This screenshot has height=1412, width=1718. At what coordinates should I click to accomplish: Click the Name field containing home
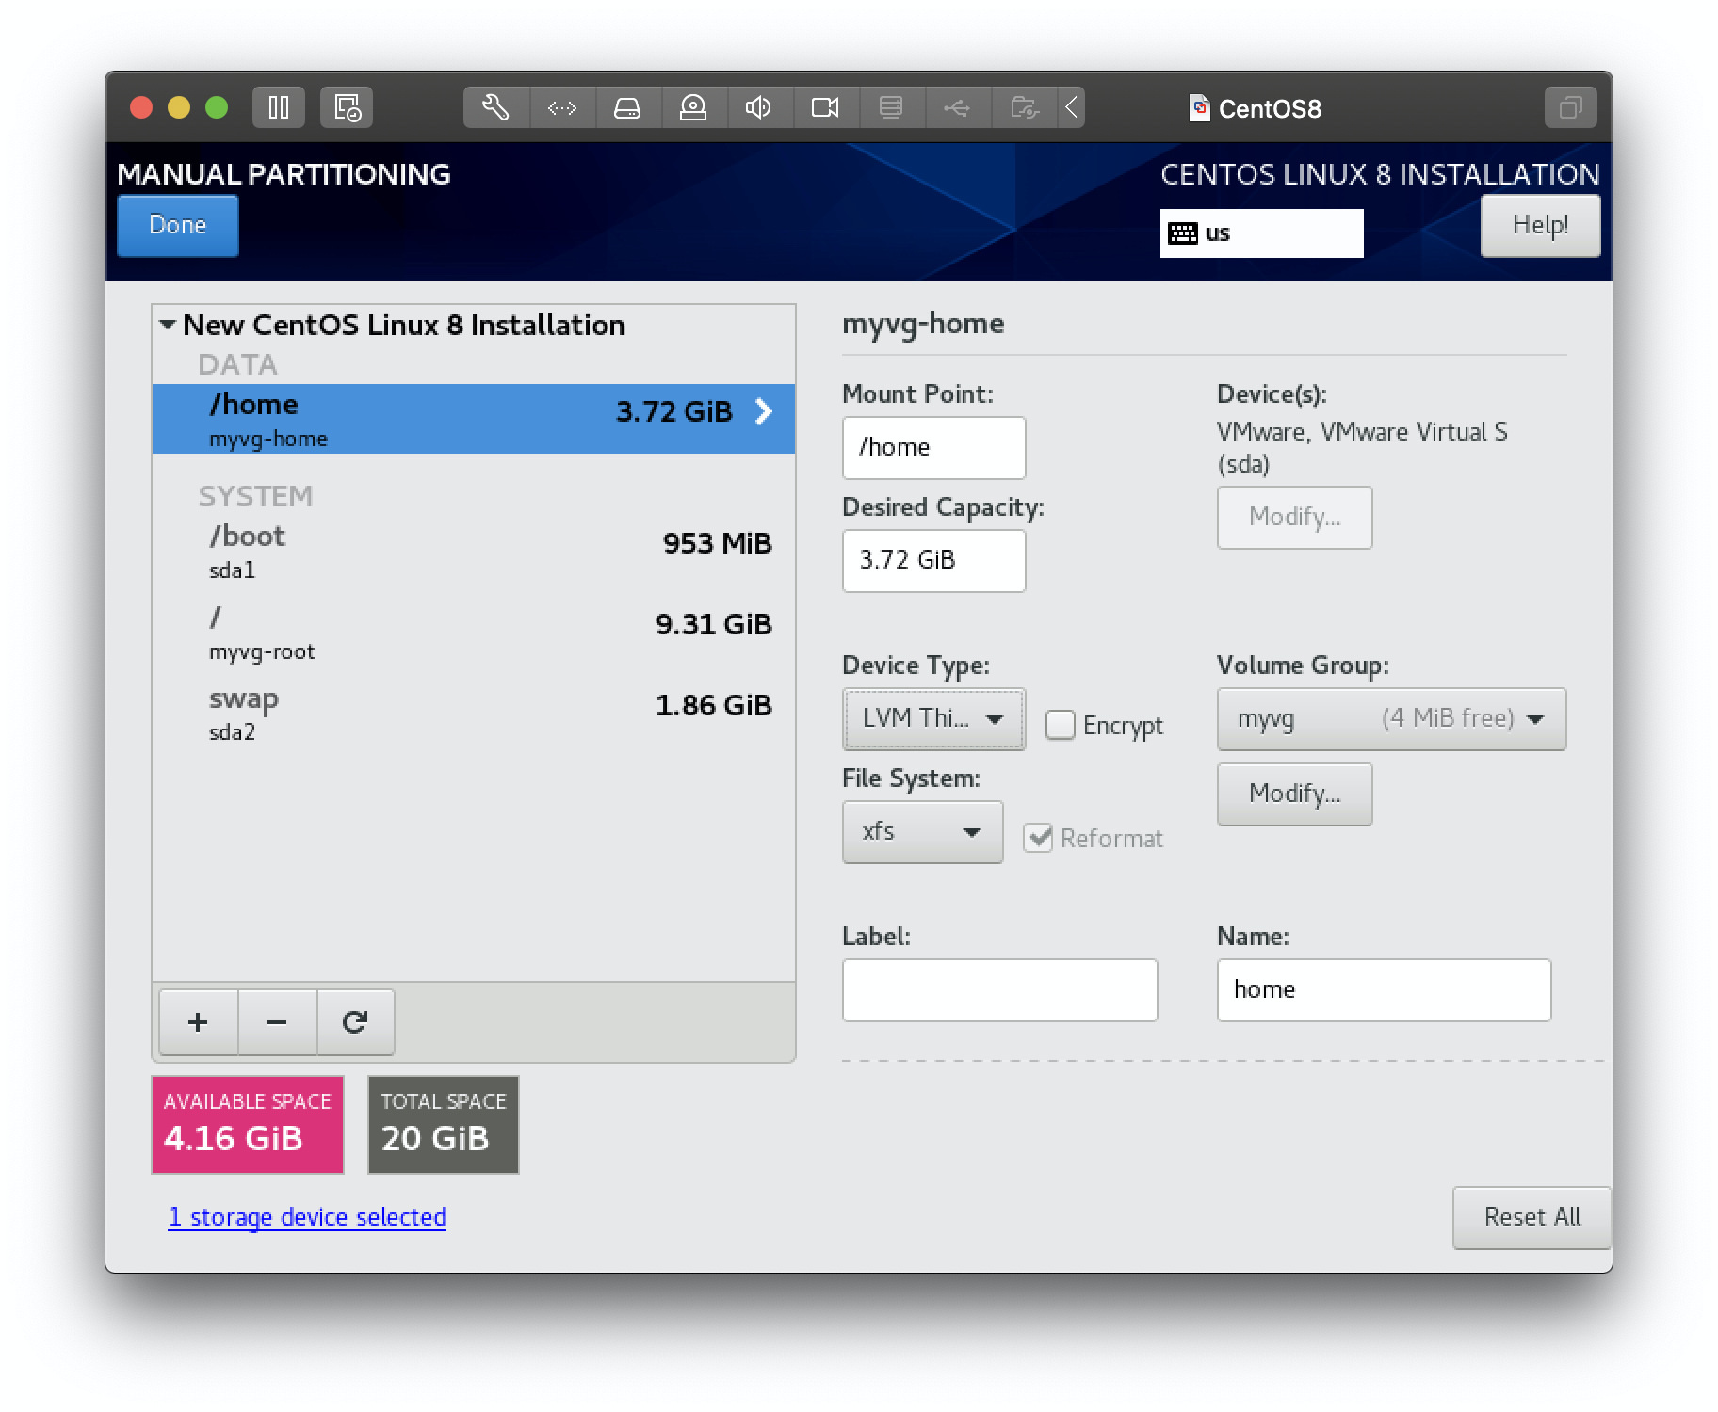pyautogui.click(x=1384, y=990)
